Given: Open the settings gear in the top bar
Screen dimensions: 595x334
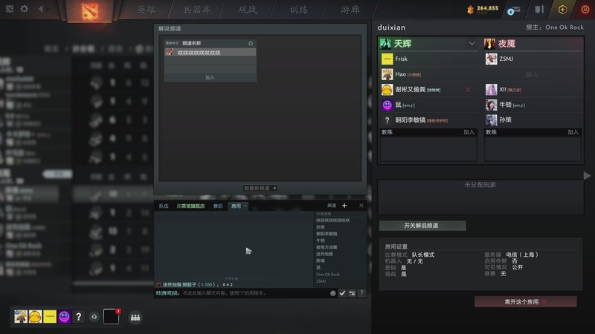Looking at the screenshot, I should 25,8.
